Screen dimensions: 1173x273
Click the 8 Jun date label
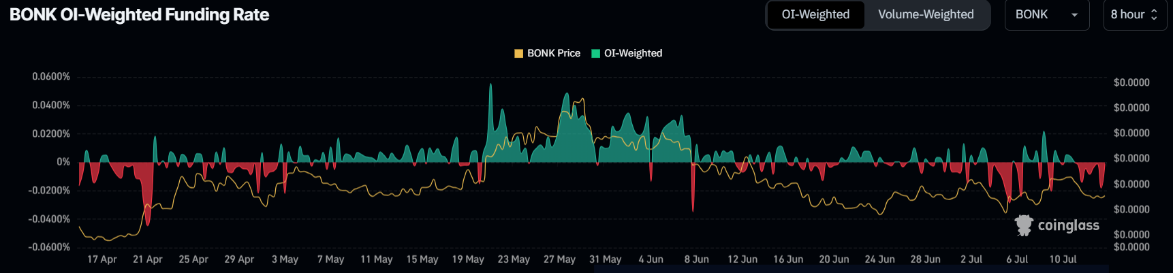coord(697,259)
